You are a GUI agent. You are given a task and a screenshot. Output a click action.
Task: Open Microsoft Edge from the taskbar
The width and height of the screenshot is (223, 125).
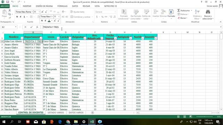pos(60,122)
